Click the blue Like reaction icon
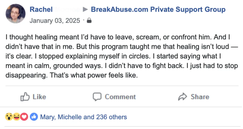This screenshot has height=129, width=243. pyautogui.click(x=34, y=117)
